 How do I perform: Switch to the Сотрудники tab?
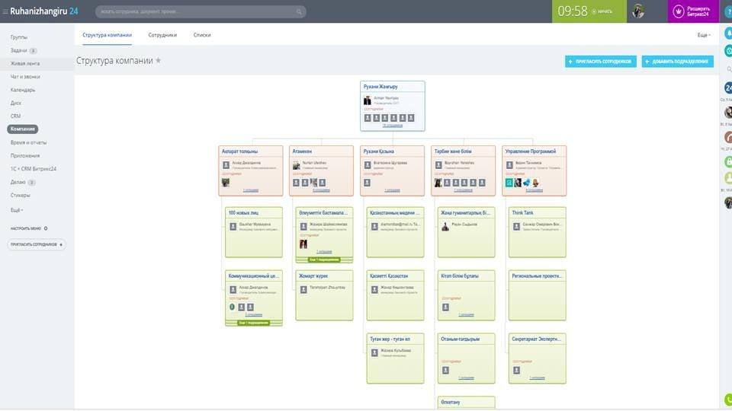(162, 35)
